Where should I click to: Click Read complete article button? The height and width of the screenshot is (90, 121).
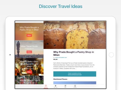75,74
